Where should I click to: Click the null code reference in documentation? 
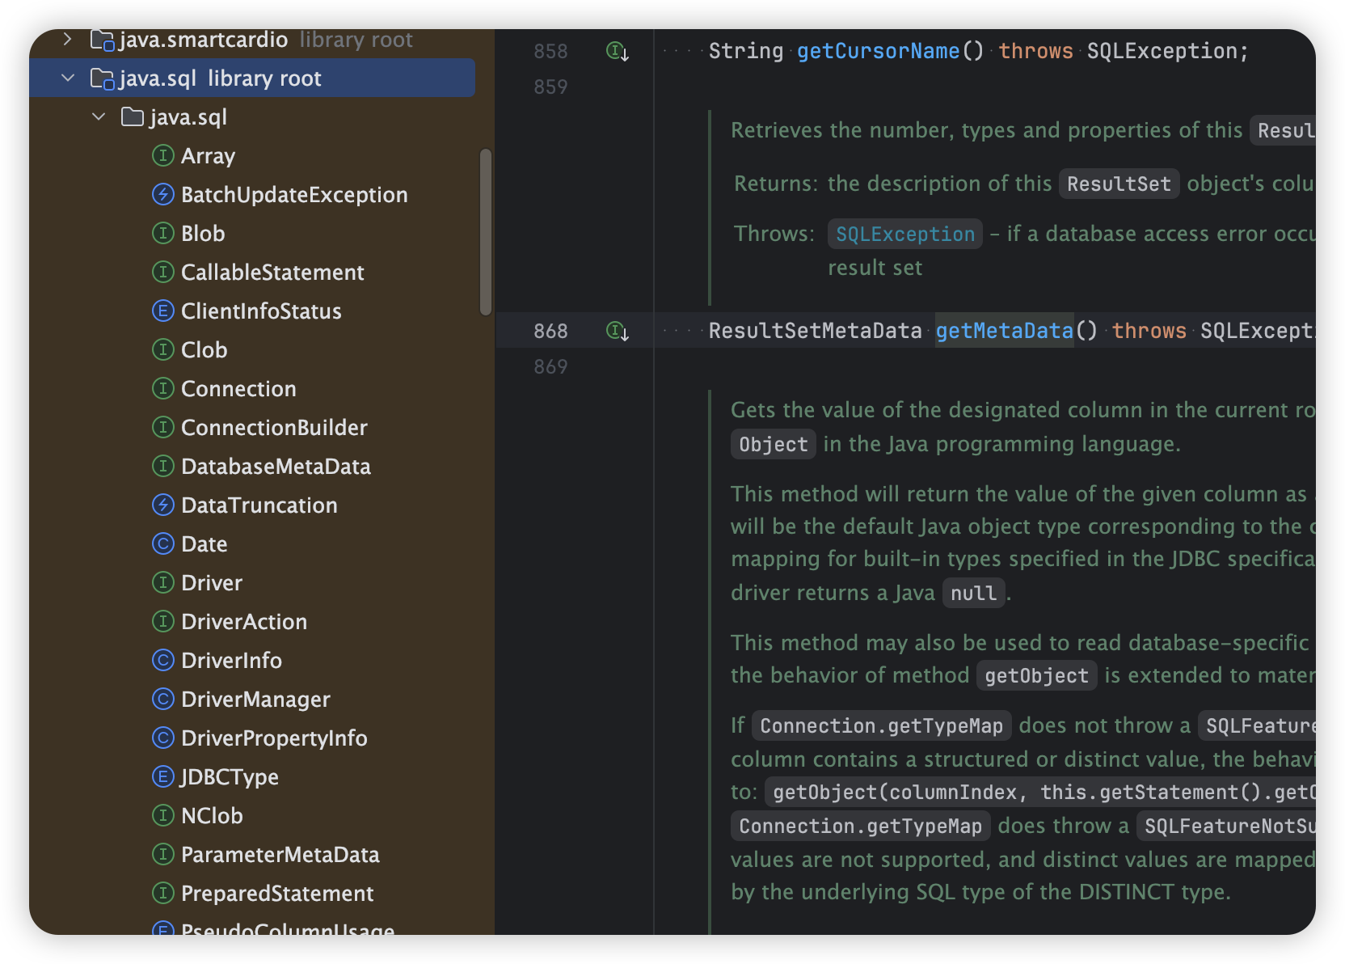point(973,594)
